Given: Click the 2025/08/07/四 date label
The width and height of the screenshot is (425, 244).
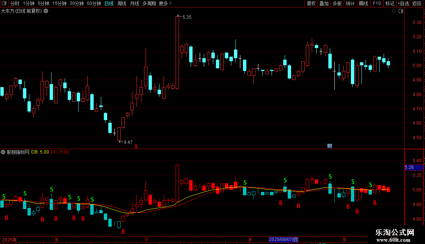Looking at the screenshot, I should [284, 239].
